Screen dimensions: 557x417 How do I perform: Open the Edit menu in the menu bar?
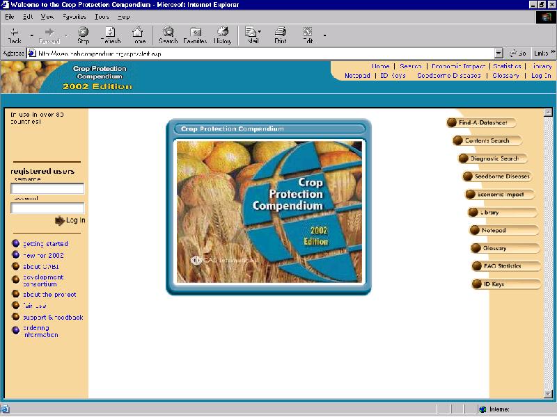point(28,17)
